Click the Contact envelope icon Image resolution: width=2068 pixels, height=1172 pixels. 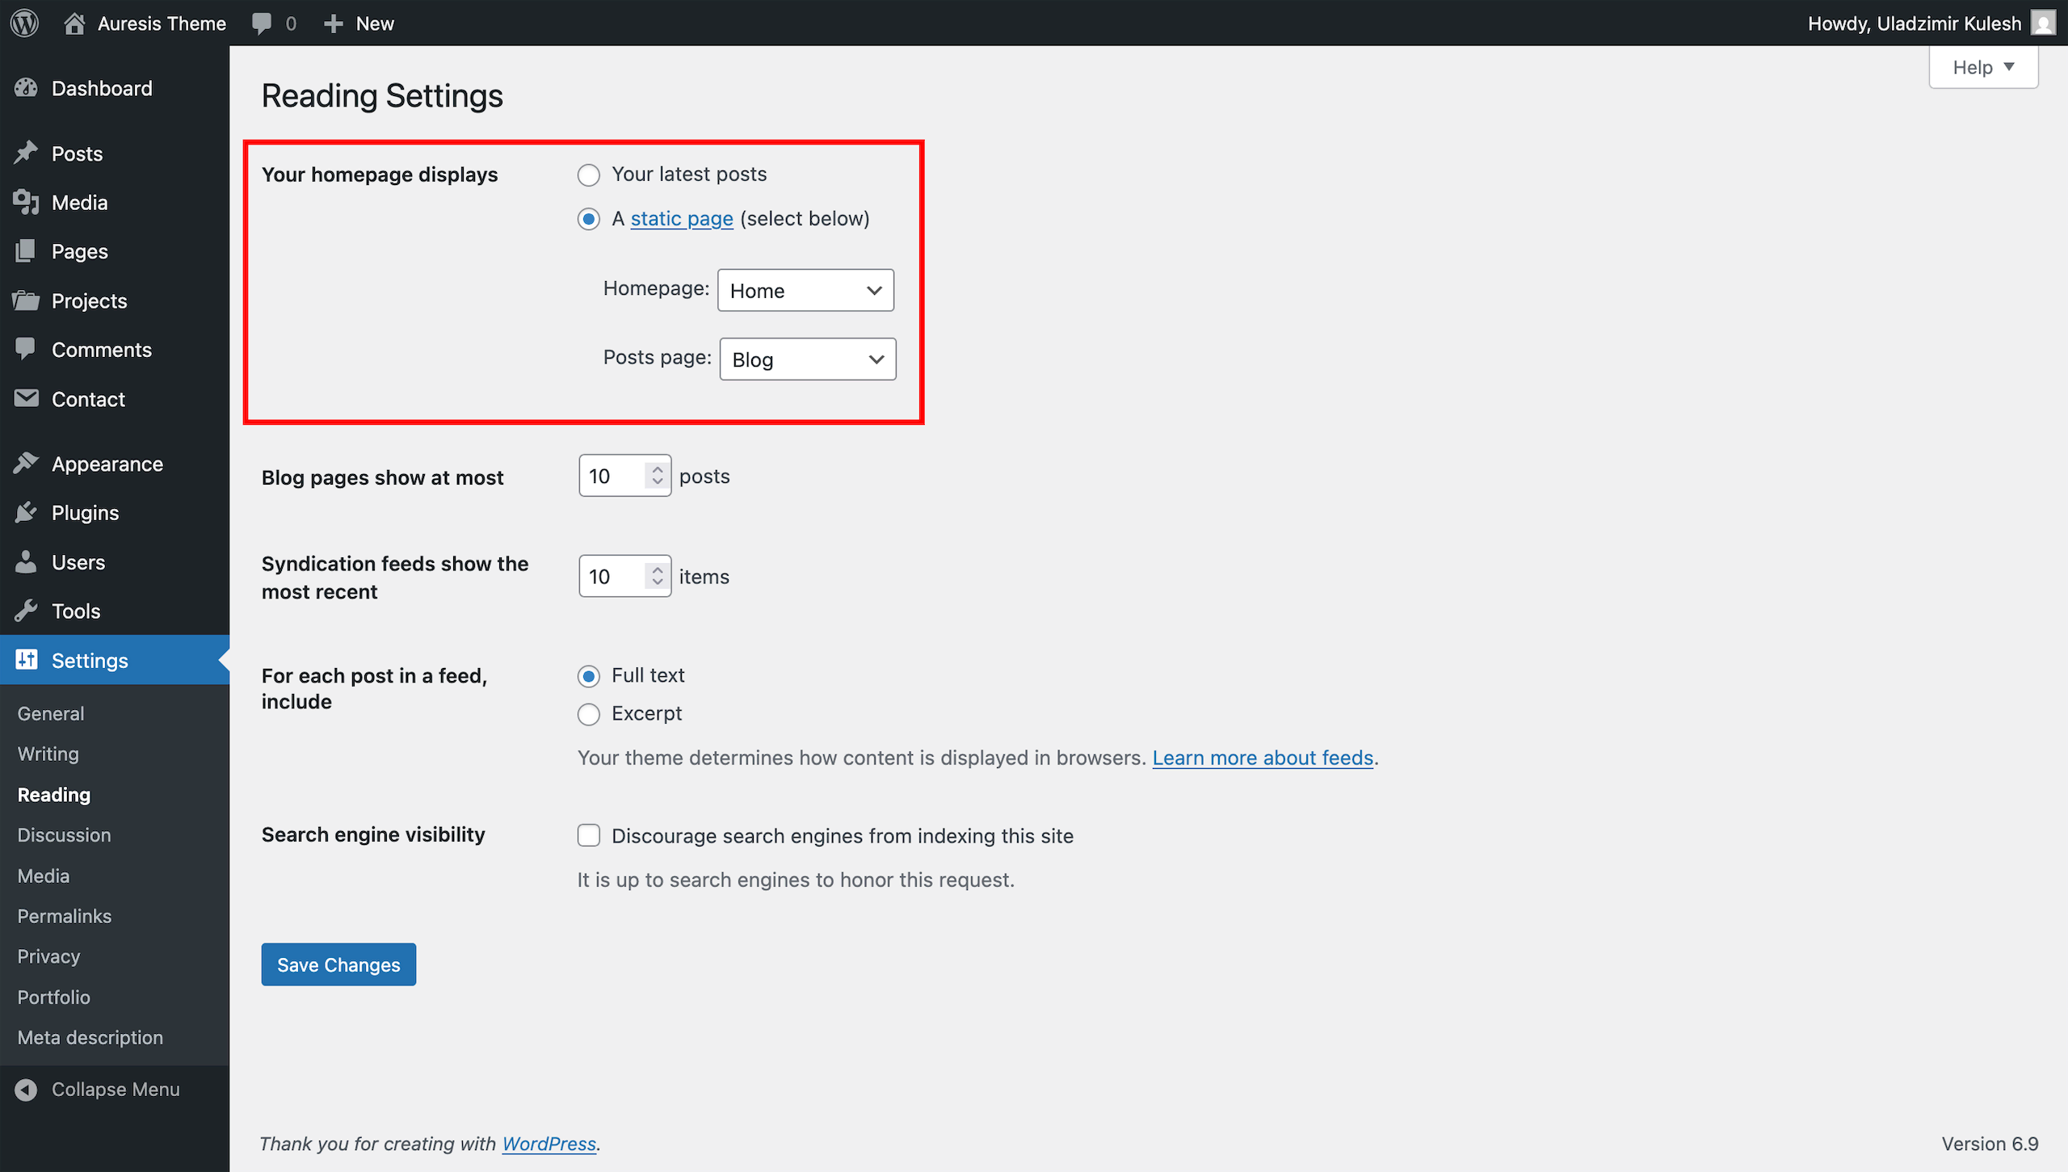tap(26, 398)
